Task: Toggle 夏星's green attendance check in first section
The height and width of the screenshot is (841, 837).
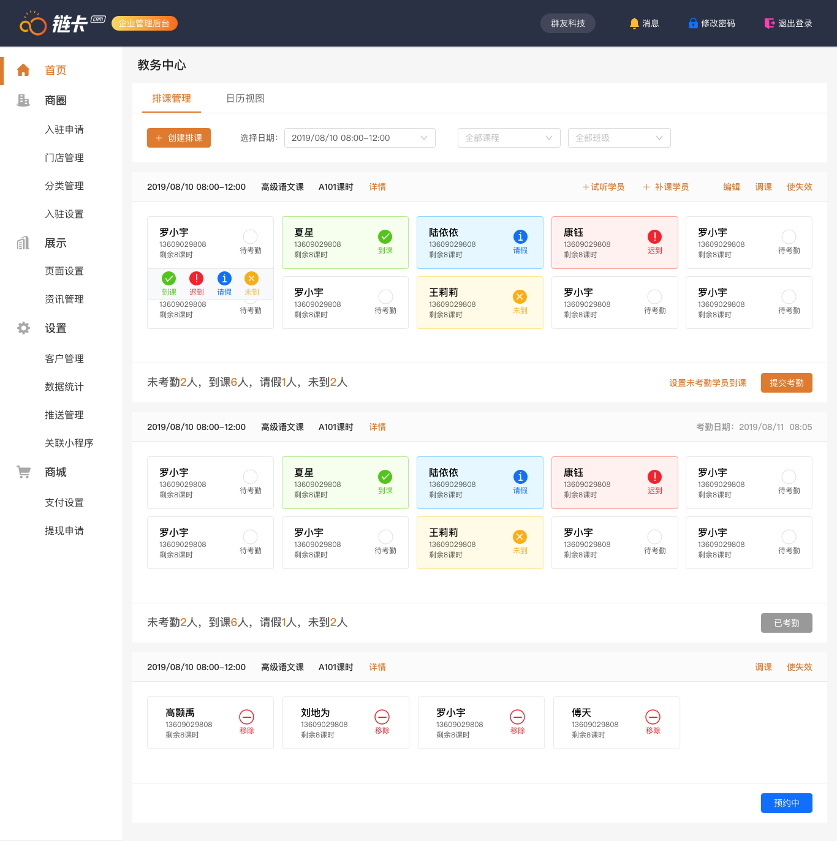Action: point(385,236)
